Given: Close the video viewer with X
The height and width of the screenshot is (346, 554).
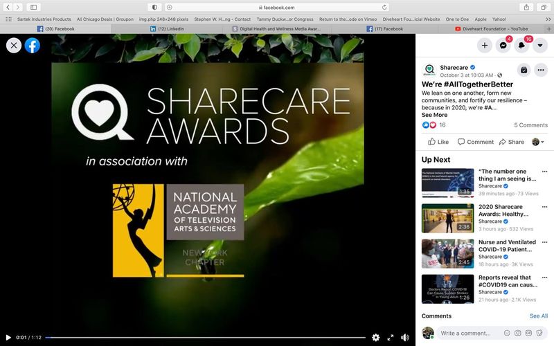Looking at the screenshot, I should pyautogui.click(x=13, y=46).
